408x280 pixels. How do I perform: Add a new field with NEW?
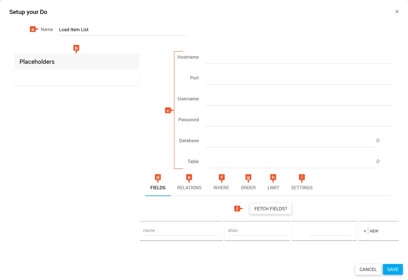[x=374, y=231]
